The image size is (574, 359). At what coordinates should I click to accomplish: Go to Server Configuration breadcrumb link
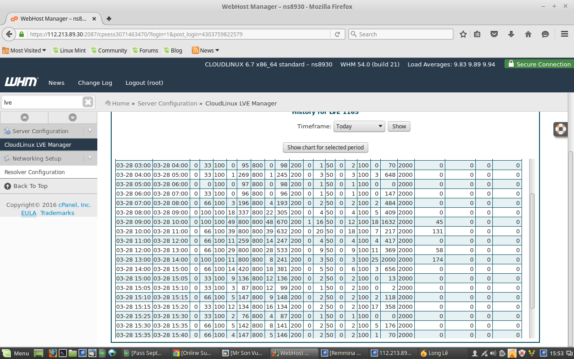coord(167,103)
